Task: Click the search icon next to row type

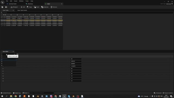Action: click(172, 4)
